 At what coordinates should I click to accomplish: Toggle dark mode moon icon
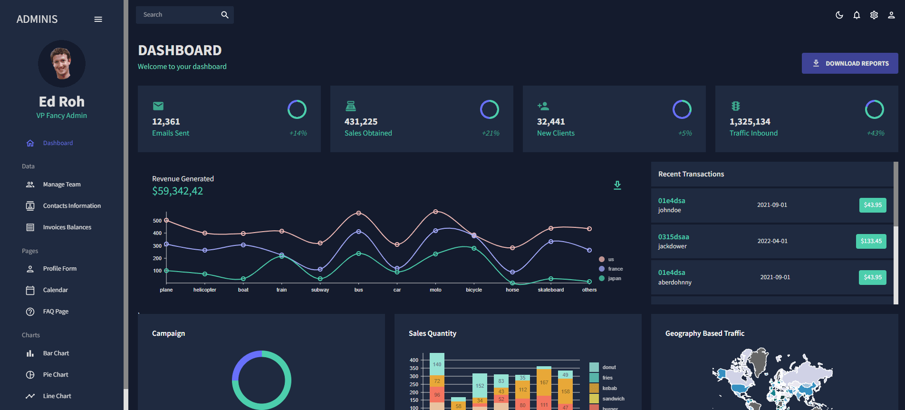[x=839, y=15]
